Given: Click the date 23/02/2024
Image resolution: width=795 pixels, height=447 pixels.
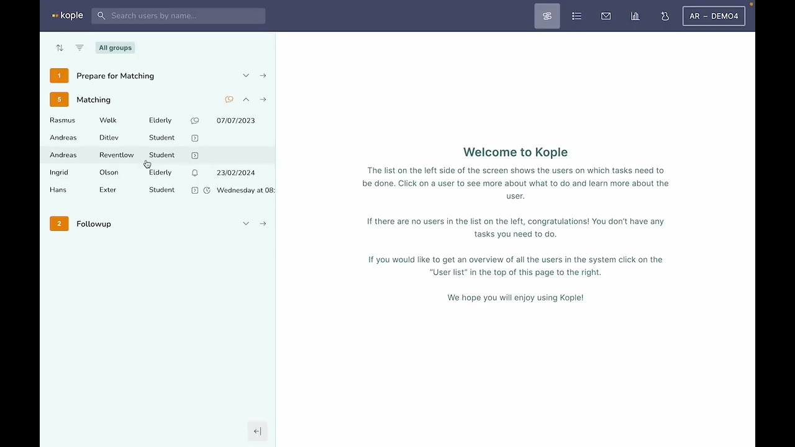Looking at the screenshot, I should point(235,173).
